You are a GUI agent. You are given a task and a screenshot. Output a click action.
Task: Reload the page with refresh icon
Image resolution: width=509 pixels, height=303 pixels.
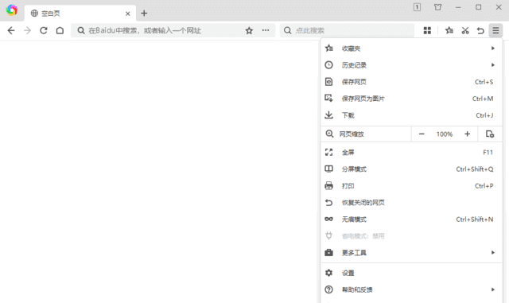click(44, 30)
